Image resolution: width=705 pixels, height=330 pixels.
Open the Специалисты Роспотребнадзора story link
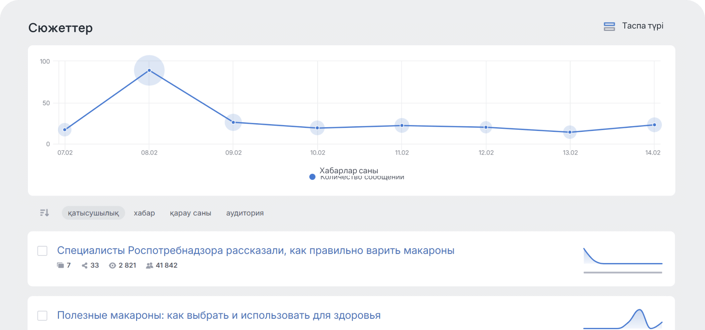click(x=256, y=251)
